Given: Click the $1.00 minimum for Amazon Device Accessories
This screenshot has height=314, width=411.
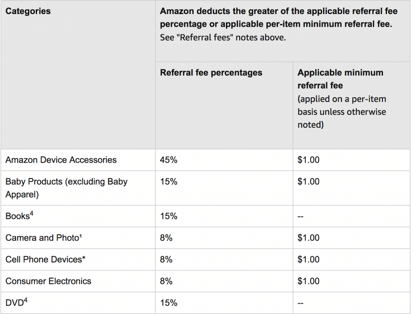Looking at the screenshot, I should coord(308,160).
